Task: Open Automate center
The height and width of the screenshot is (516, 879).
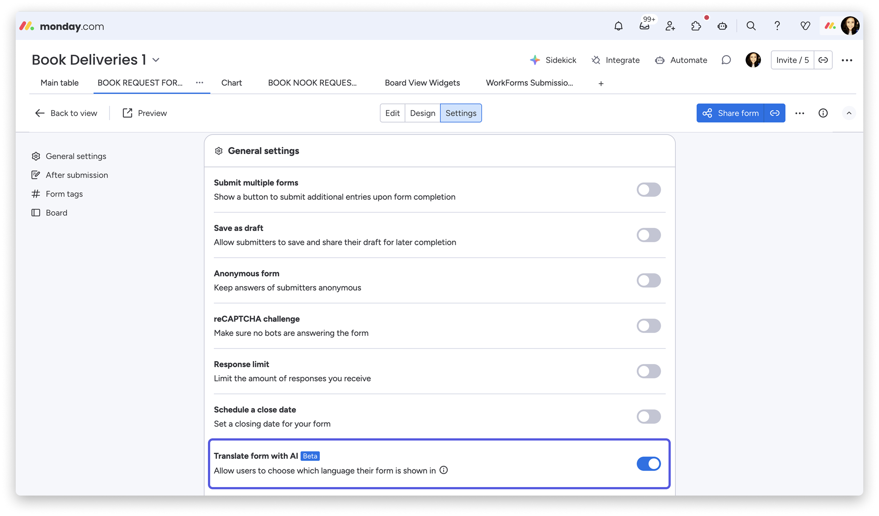Action: pyautogui.click(x=681, y=60)
